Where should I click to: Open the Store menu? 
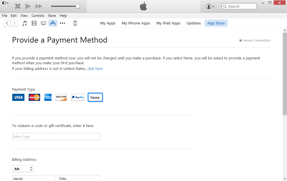click(x=52, y=16)
